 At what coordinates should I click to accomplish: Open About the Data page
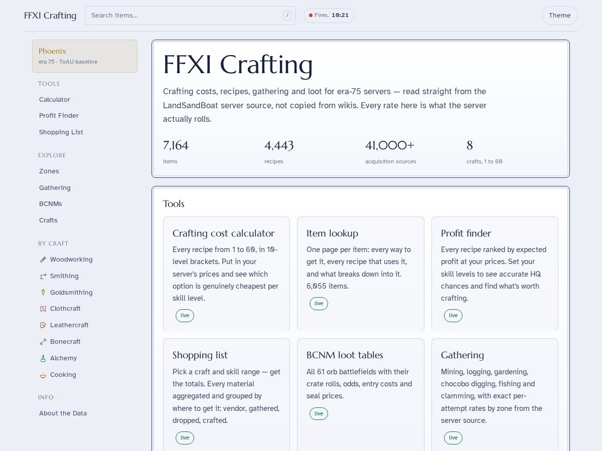(63, 413)
